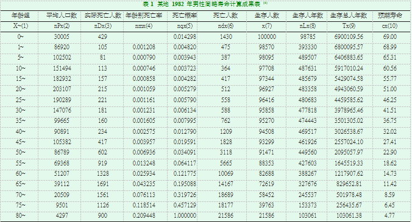Screen dimensions: 412x222
Task: Select the 死亡概率 column header
Action: [x=185, y=15]
